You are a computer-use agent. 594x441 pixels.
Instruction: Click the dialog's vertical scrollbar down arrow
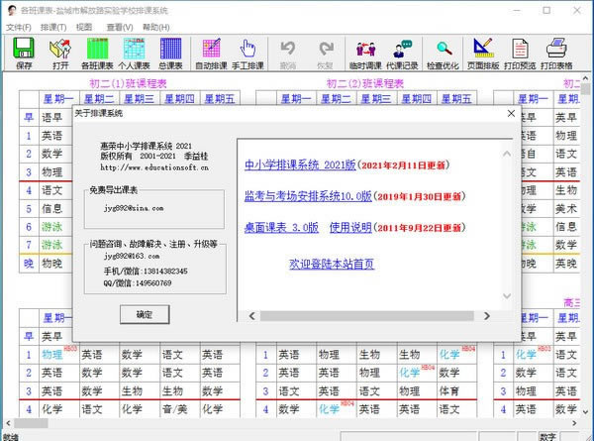(x=505, y=295)
